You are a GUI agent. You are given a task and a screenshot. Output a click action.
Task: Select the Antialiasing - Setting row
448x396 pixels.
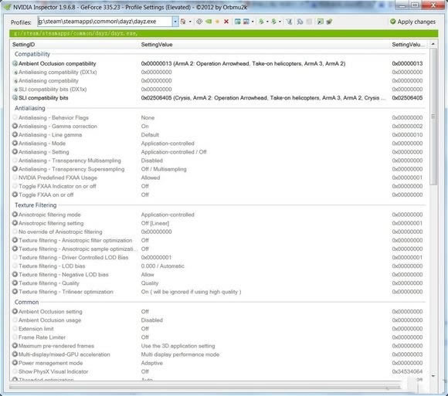pyautogui.click(x=218, y=152)
